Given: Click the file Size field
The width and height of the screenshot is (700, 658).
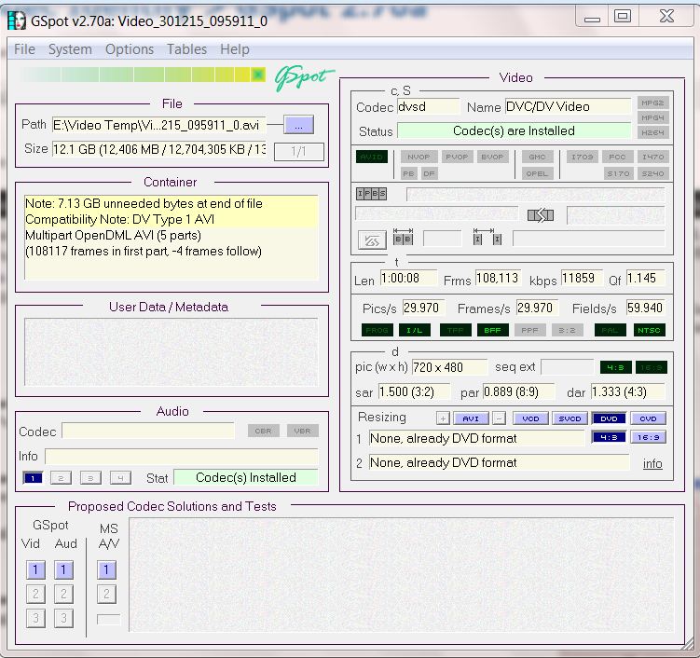Looking at the screenshot, I should (159, 149).
